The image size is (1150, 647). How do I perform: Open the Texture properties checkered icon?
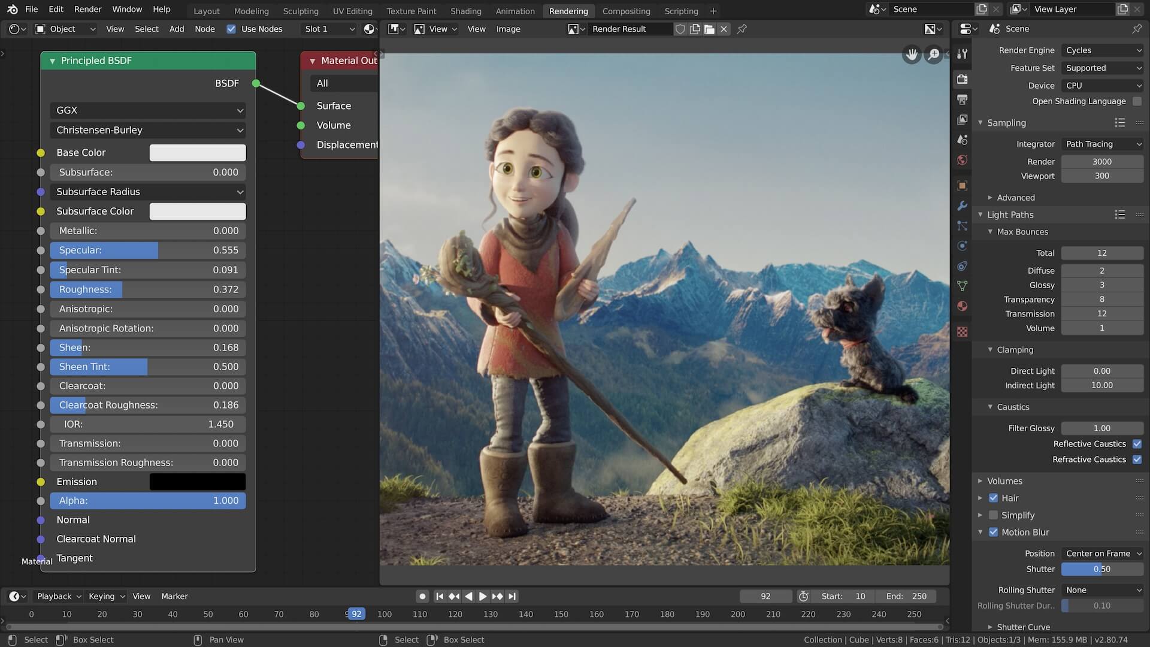[963, 331]
